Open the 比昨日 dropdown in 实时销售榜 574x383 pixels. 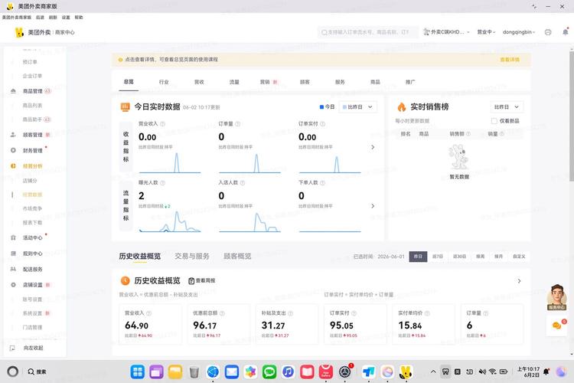507,107
